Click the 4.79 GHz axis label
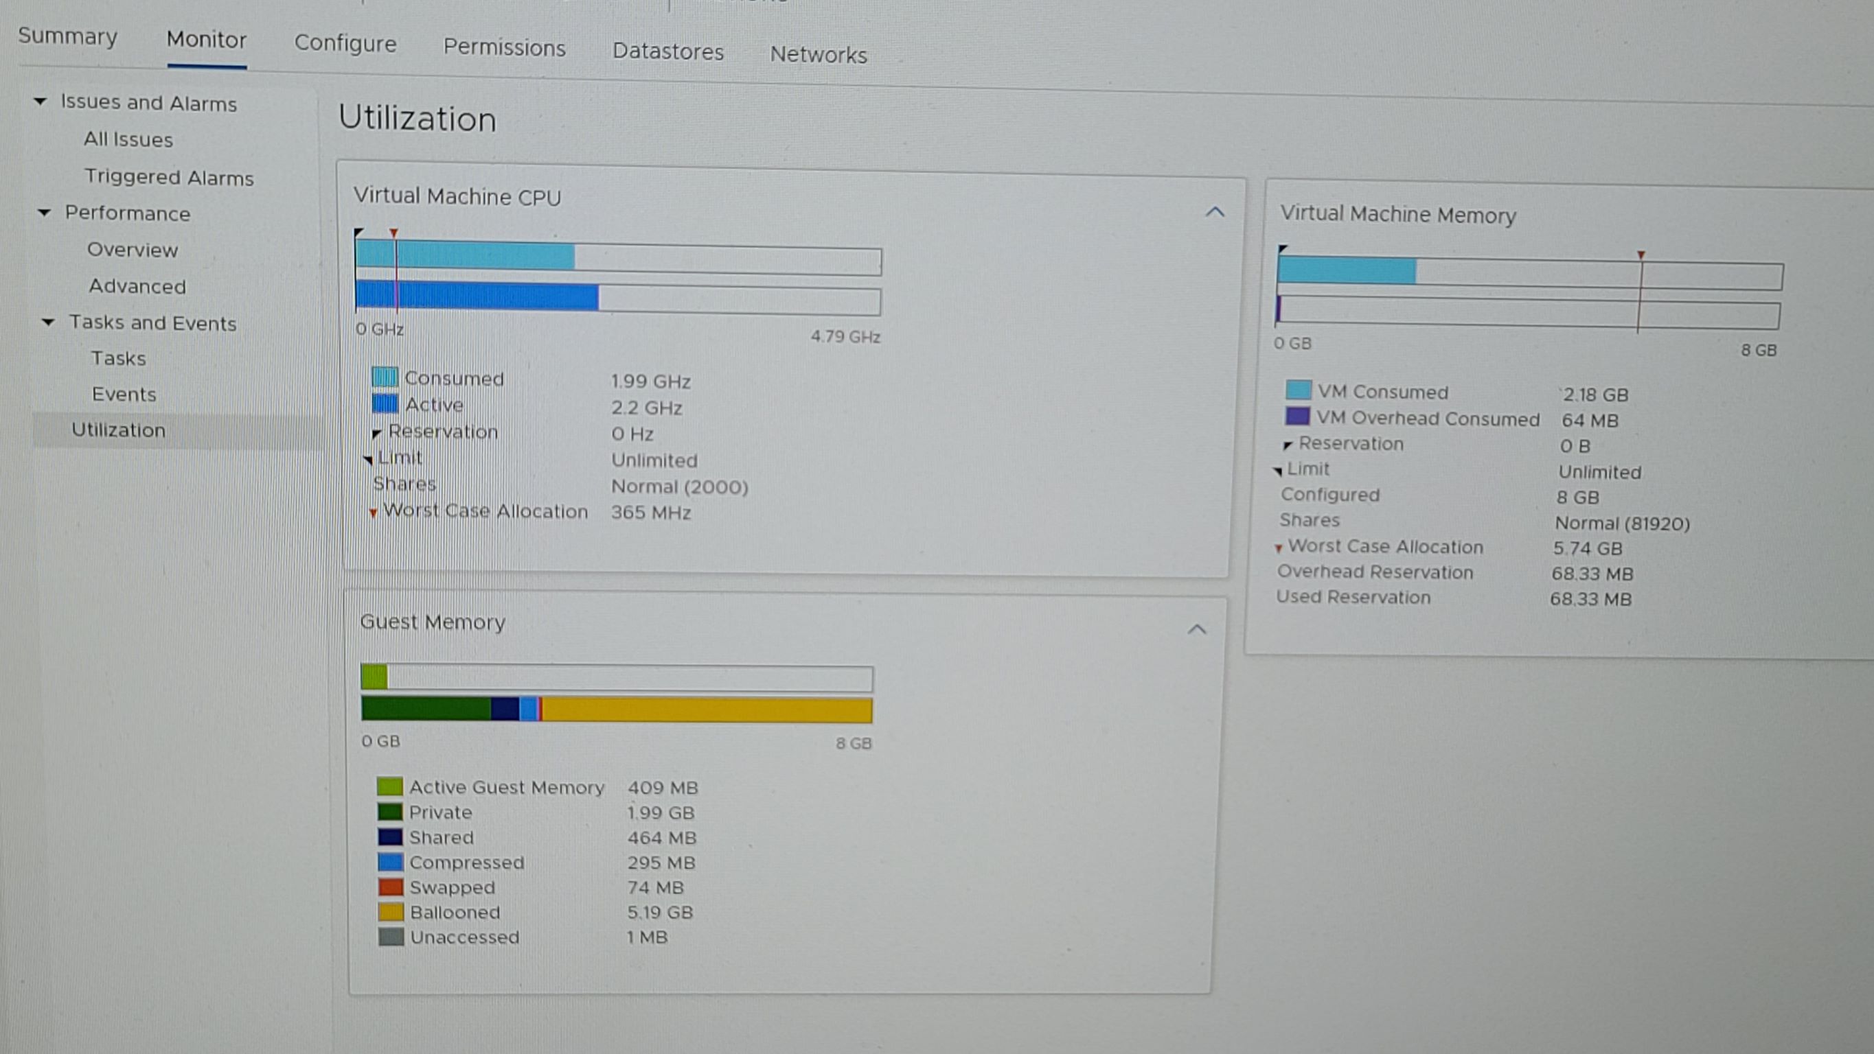The height and width of the screenshot is (1054, 1874). (x=845, y=336)
